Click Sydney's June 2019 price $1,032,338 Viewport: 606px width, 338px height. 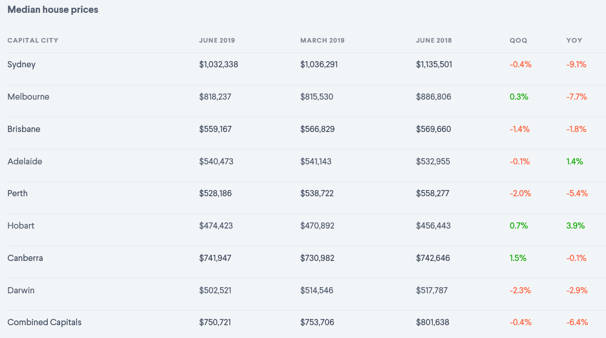tap(218, 65)
